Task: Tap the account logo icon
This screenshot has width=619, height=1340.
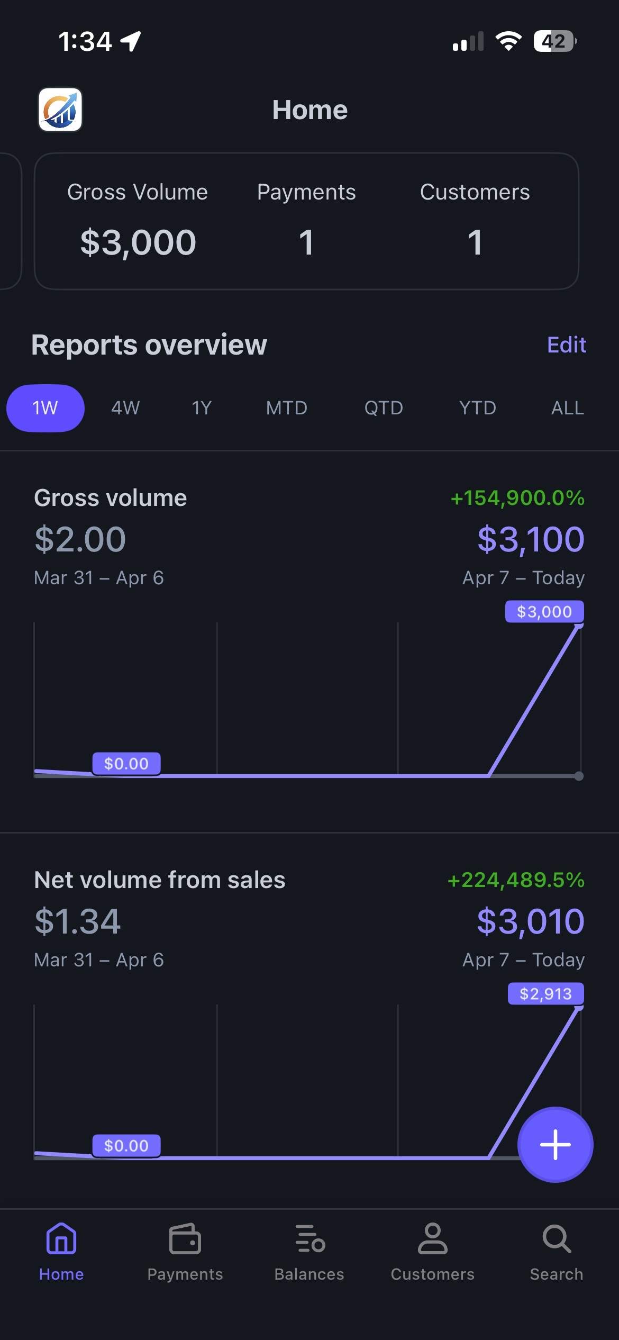Action: [60, 110]
